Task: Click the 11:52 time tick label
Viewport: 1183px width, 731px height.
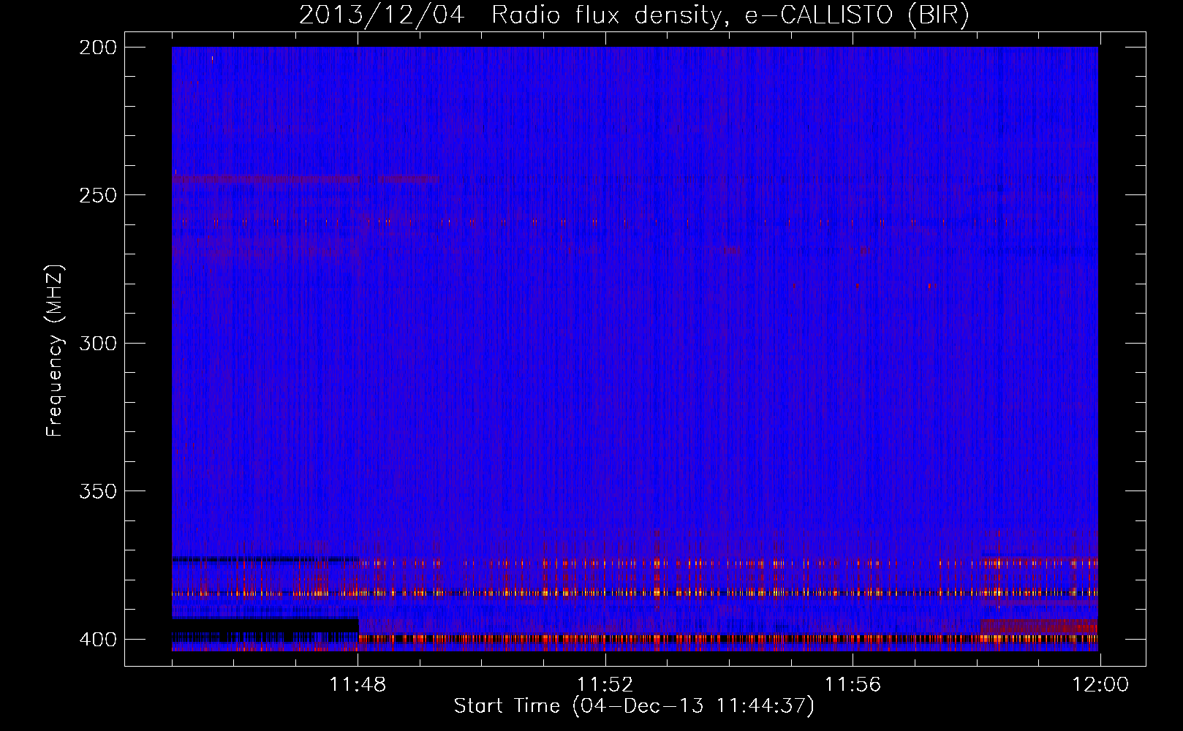Action: [605, 685]
